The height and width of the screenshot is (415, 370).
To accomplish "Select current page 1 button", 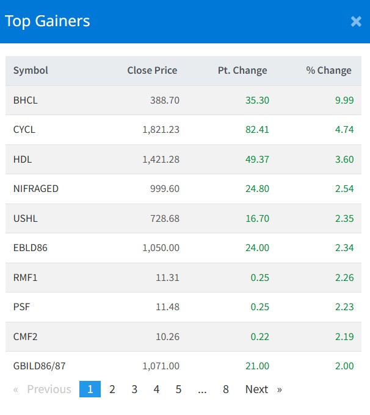I will tap(90, 389).
